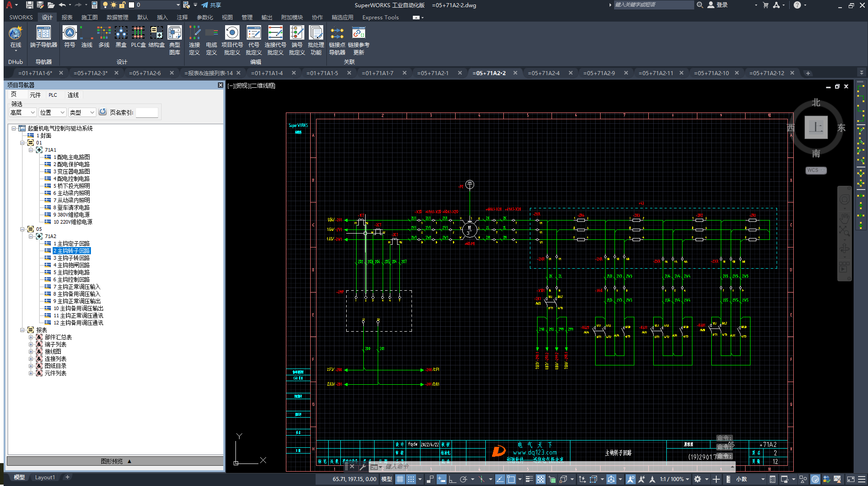The height and width of the screenshot is (486, 868).
Task: Open the 施工图 ribbon tab
Action: tap(90, 17)
